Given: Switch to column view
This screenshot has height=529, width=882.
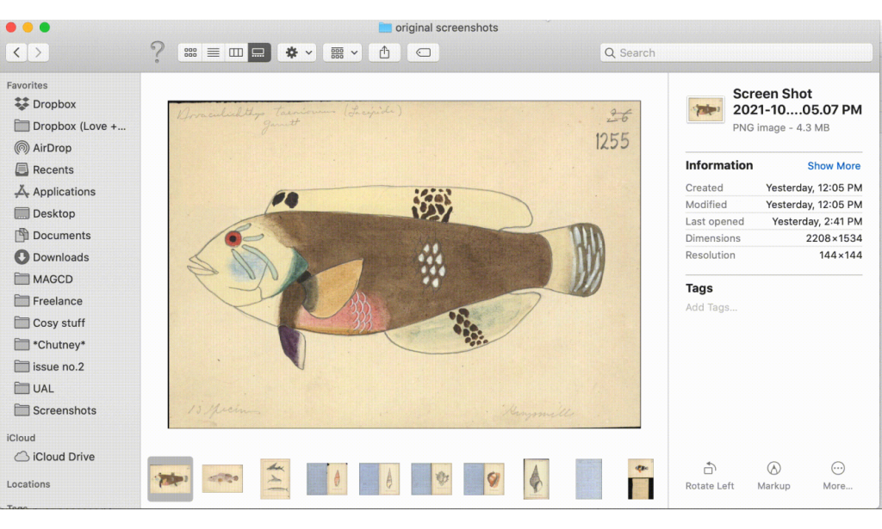Looking at the screenshot, I should click(x=236, y=52).
